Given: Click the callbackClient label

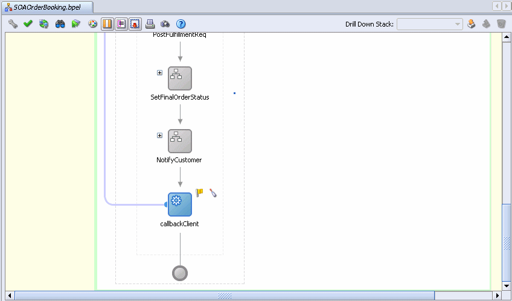Looking at the screenshot, I should (x=179, y=224).
